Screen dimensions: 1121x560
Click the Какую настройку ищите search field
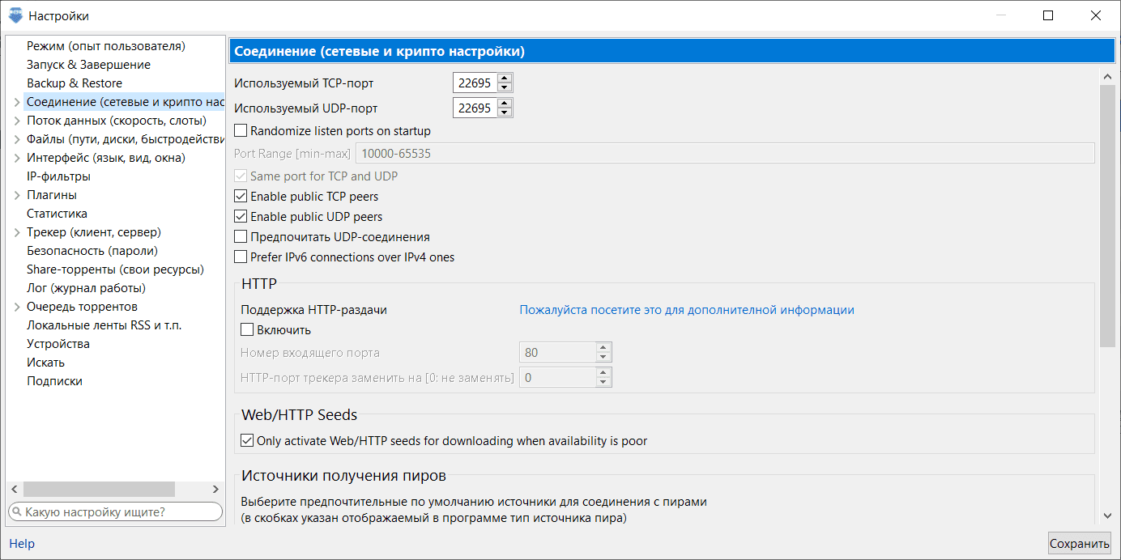click(x=121, y=511)
